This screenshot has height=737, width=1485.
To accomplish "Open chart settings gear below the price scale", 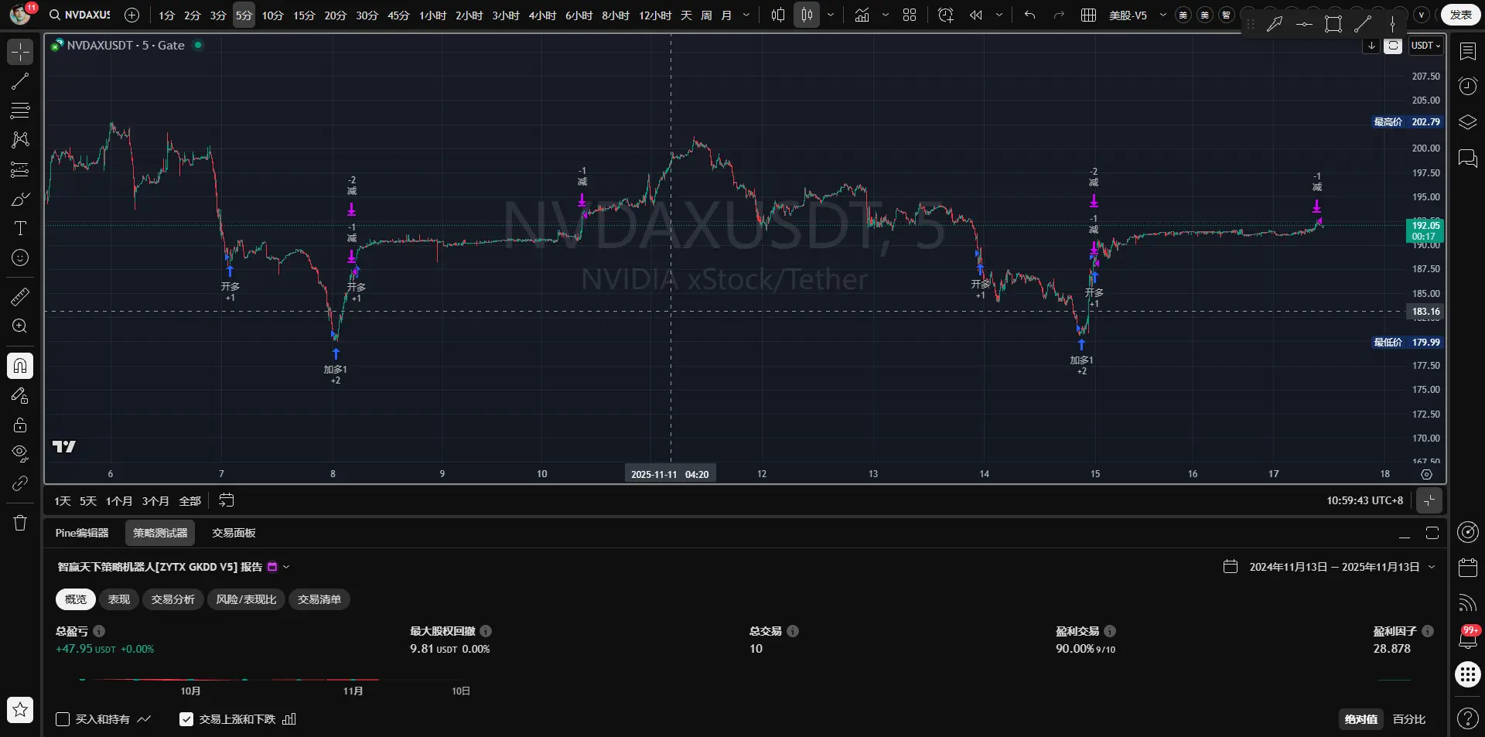I will (x=1426, y=474).
